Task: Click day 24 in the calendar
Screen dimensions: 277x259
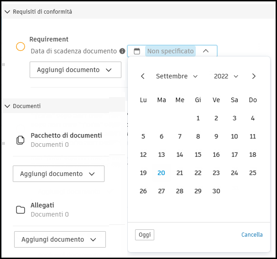Action: [x=235, y=173]
